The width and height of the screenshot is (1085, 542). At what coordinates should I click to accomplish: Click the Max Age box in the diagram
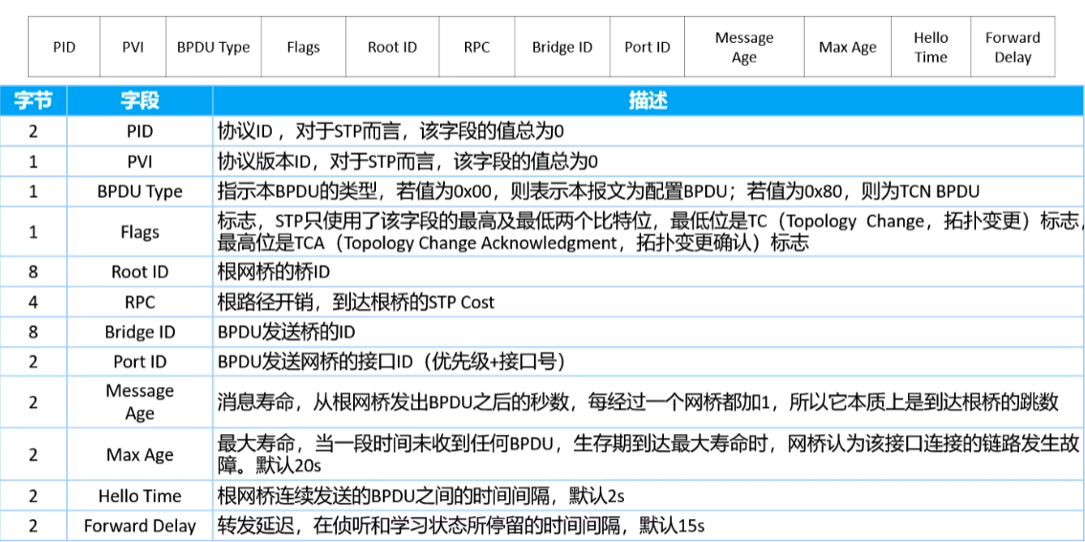click(x=848, y=48)
